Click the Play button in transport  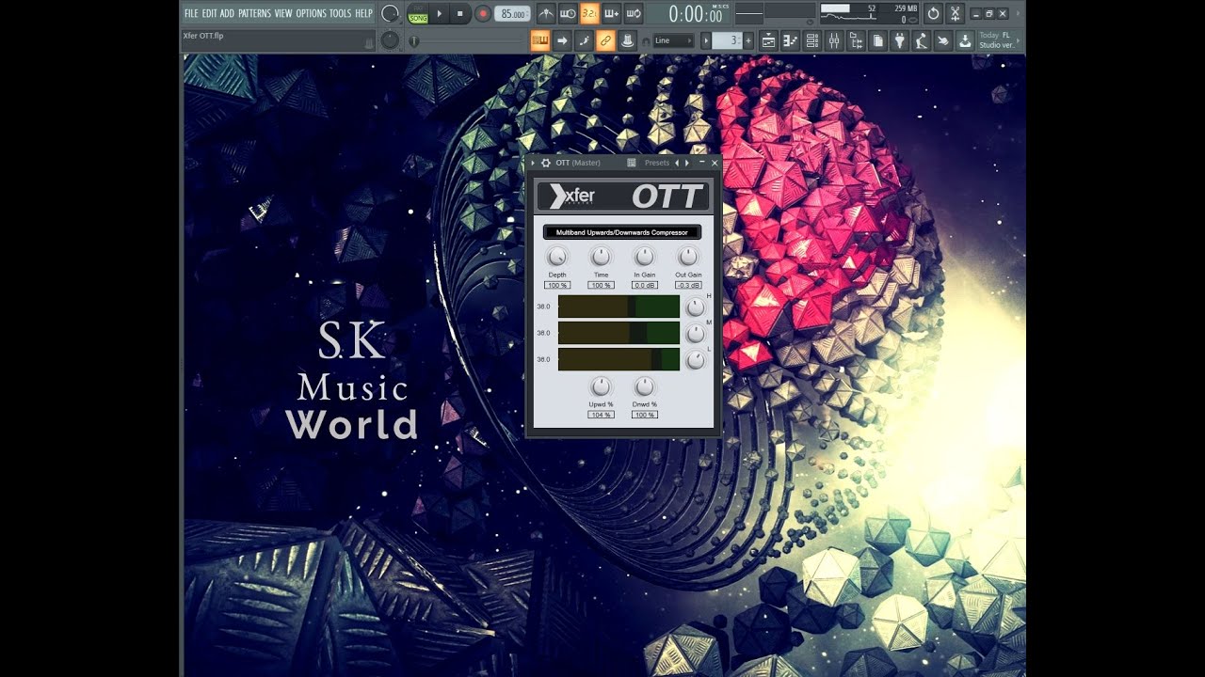pyautogui.click(x=439, y=14)
